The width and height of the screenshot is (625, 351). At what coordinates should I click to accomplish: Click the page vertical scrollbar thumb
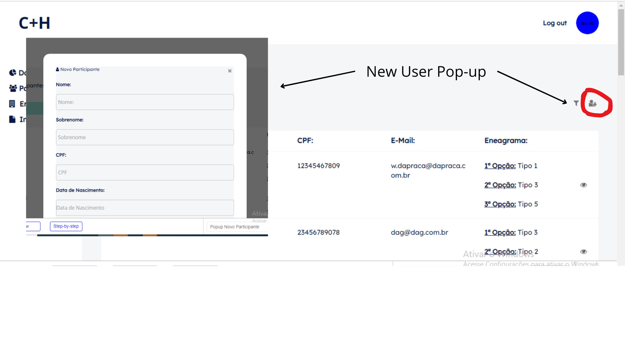pos(621,42)
